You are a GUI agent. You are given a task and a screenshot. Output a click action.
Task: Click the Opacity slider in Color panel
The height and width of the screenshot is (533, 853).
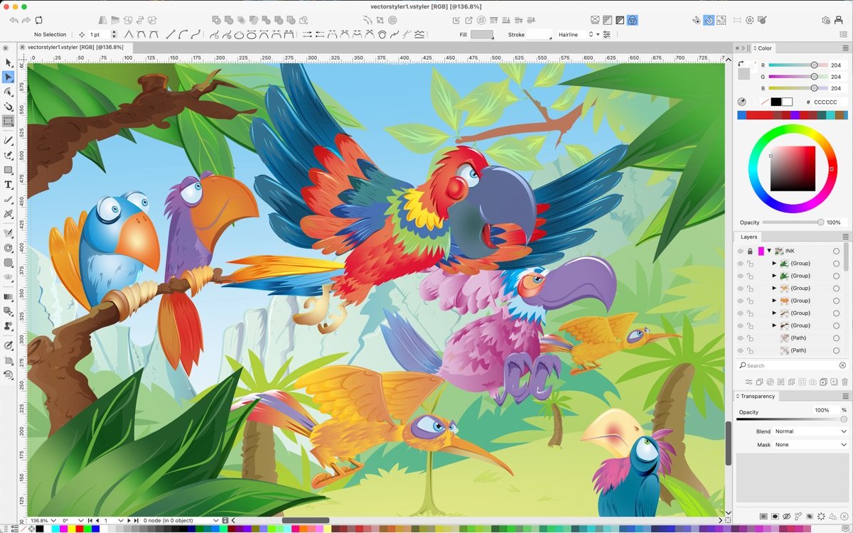tap(793, 222)
